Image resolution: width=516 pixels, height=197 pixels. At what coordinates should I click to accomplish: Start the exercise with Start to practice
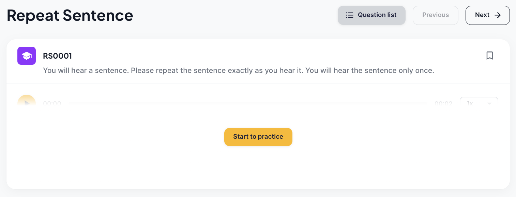click(x=258, y=137)
